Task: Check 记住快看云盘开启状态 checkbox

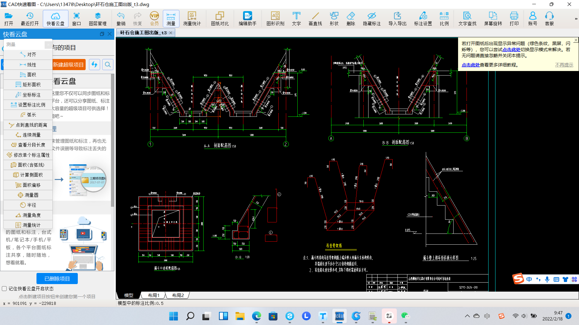Action: click(x=4, y=289)
